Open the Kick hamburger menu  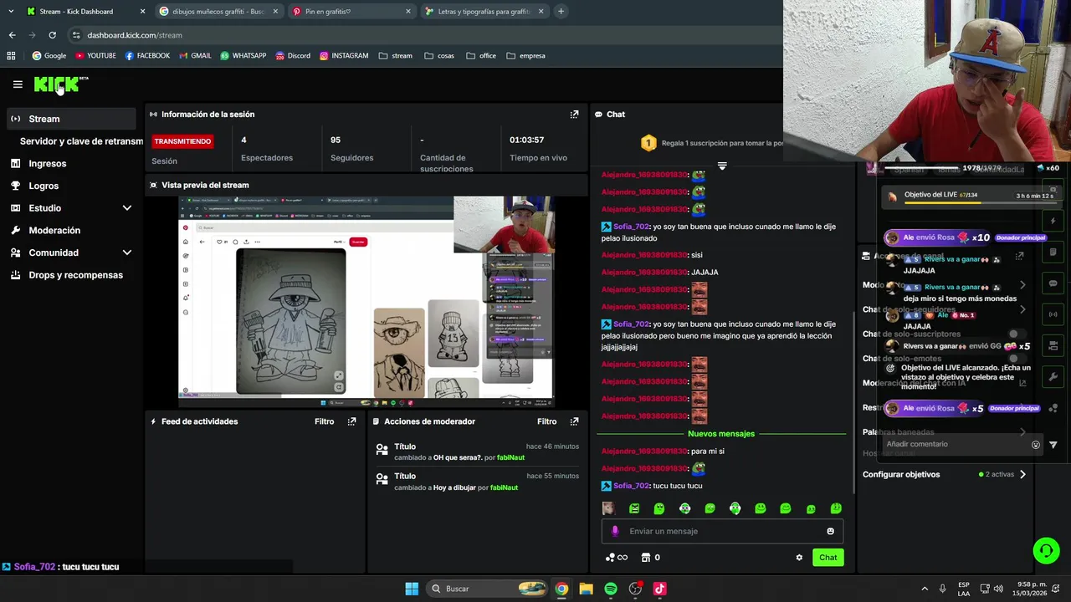18,84
